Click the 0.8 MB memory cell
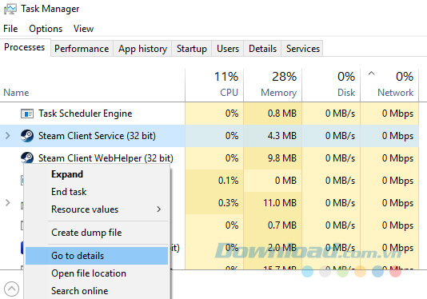427x299 pixels. [273, 114]
